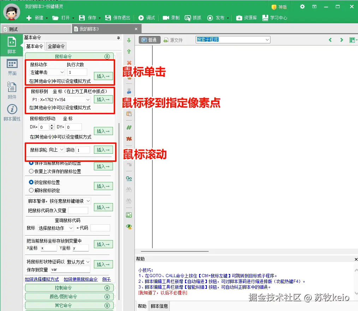
Task: Collapse the 鼠标命令 section
Action: pyautogui.click(x=107, y=56)
